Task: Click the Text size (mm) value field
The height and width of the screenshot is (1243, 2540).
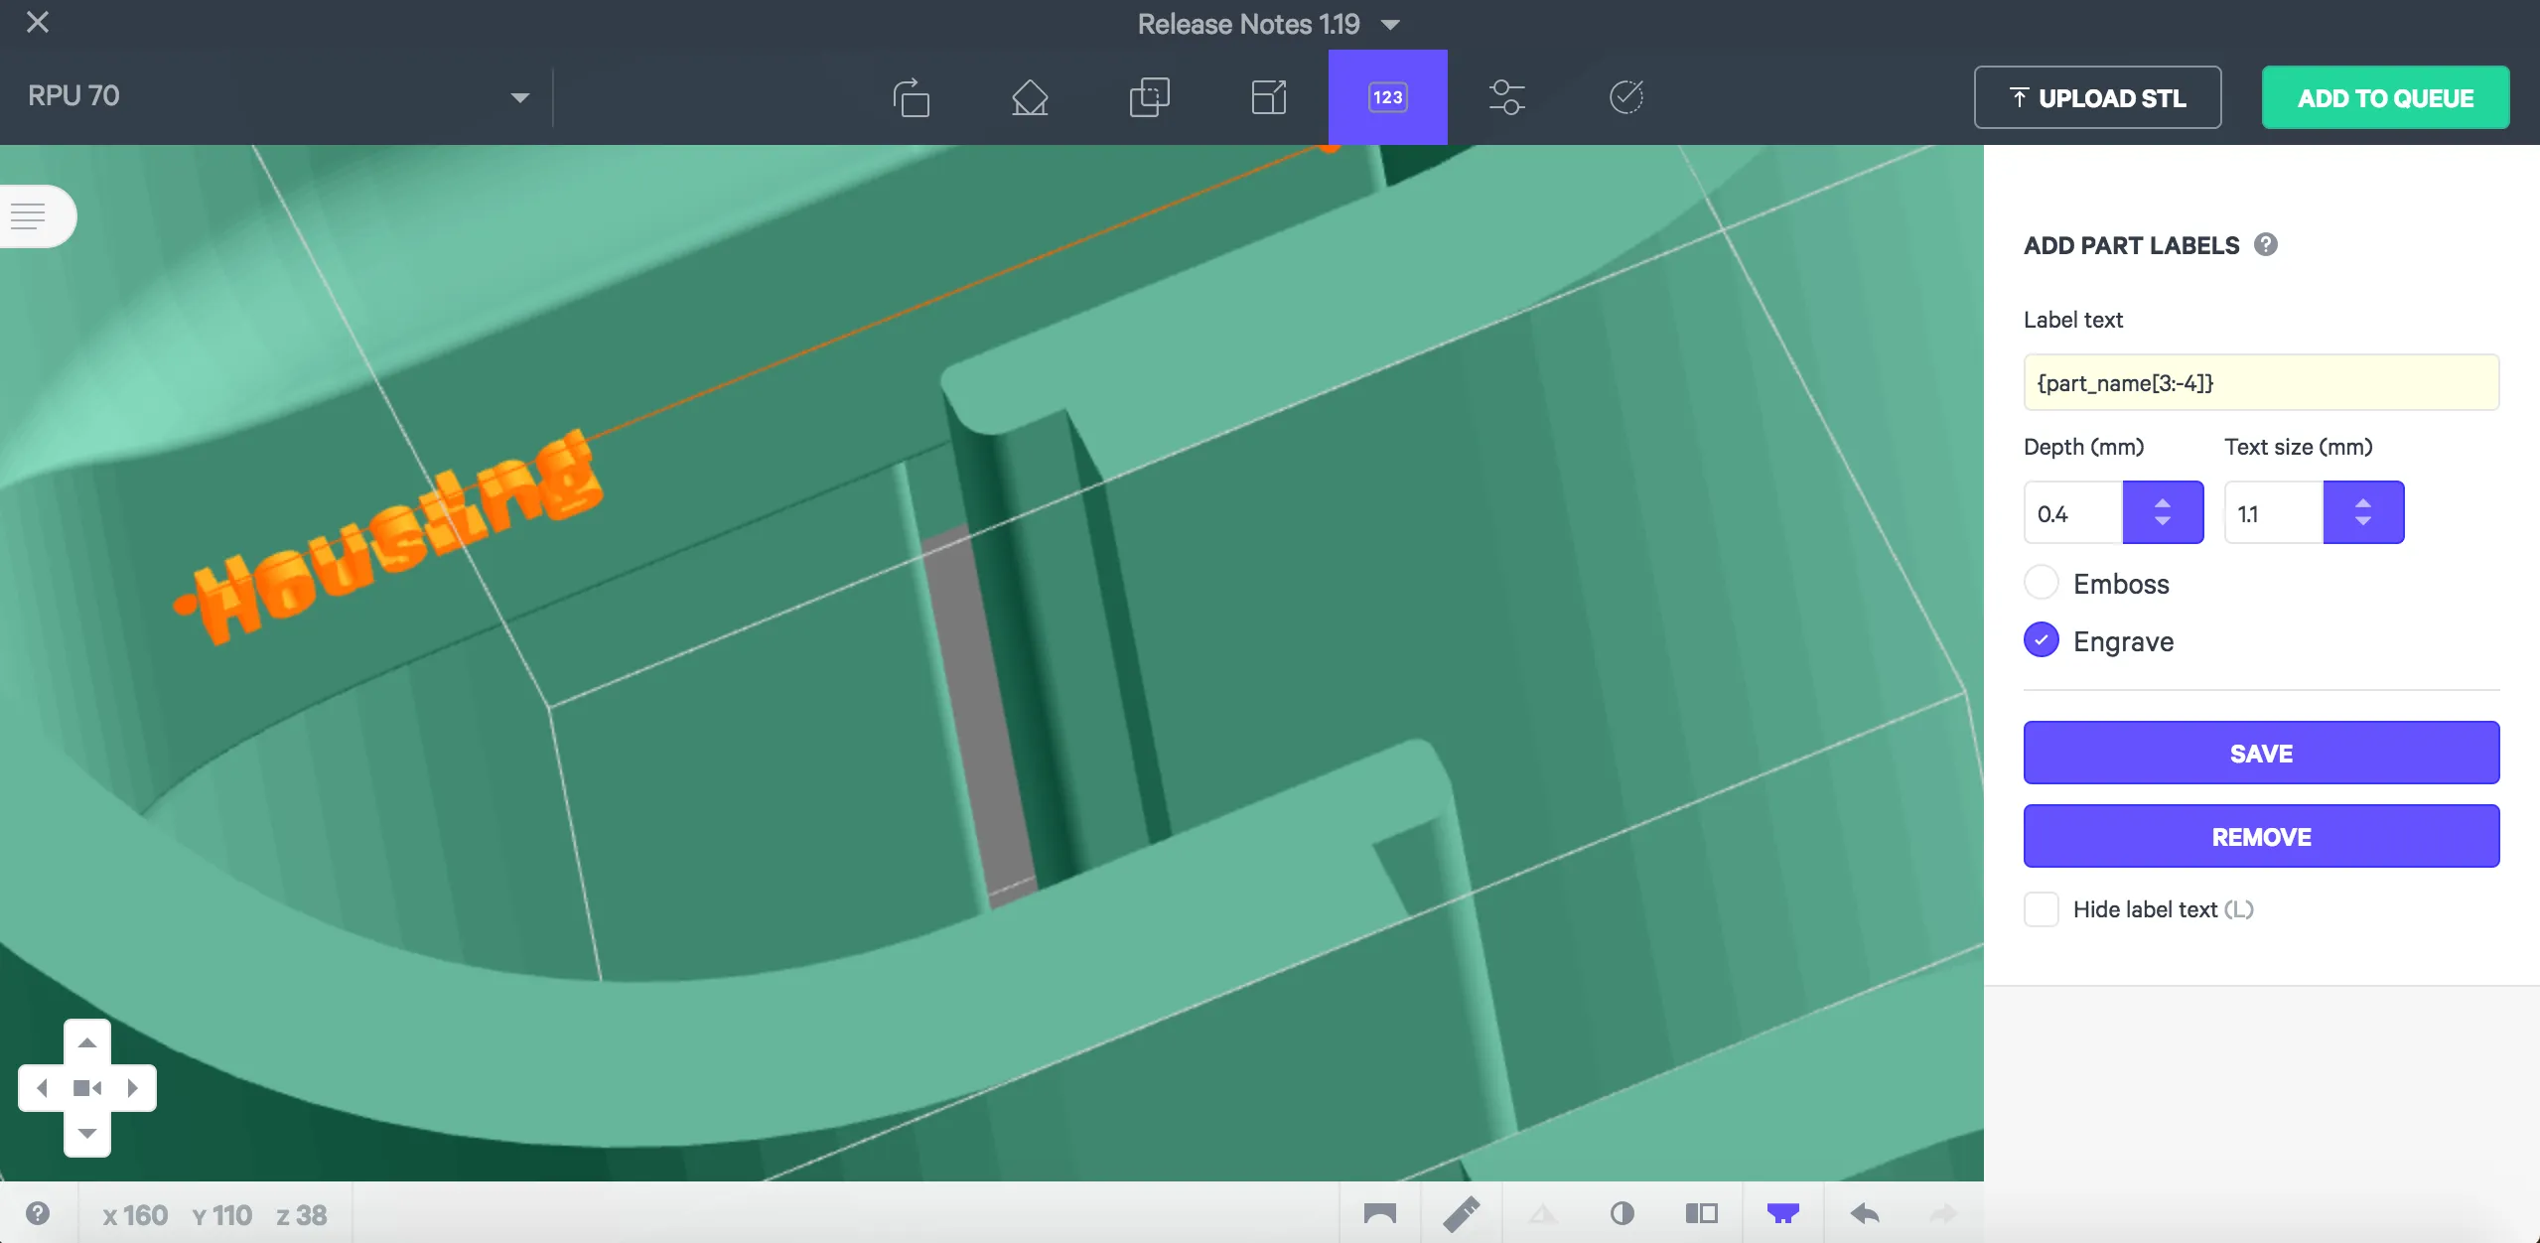Action: [x=2274, y=513]
